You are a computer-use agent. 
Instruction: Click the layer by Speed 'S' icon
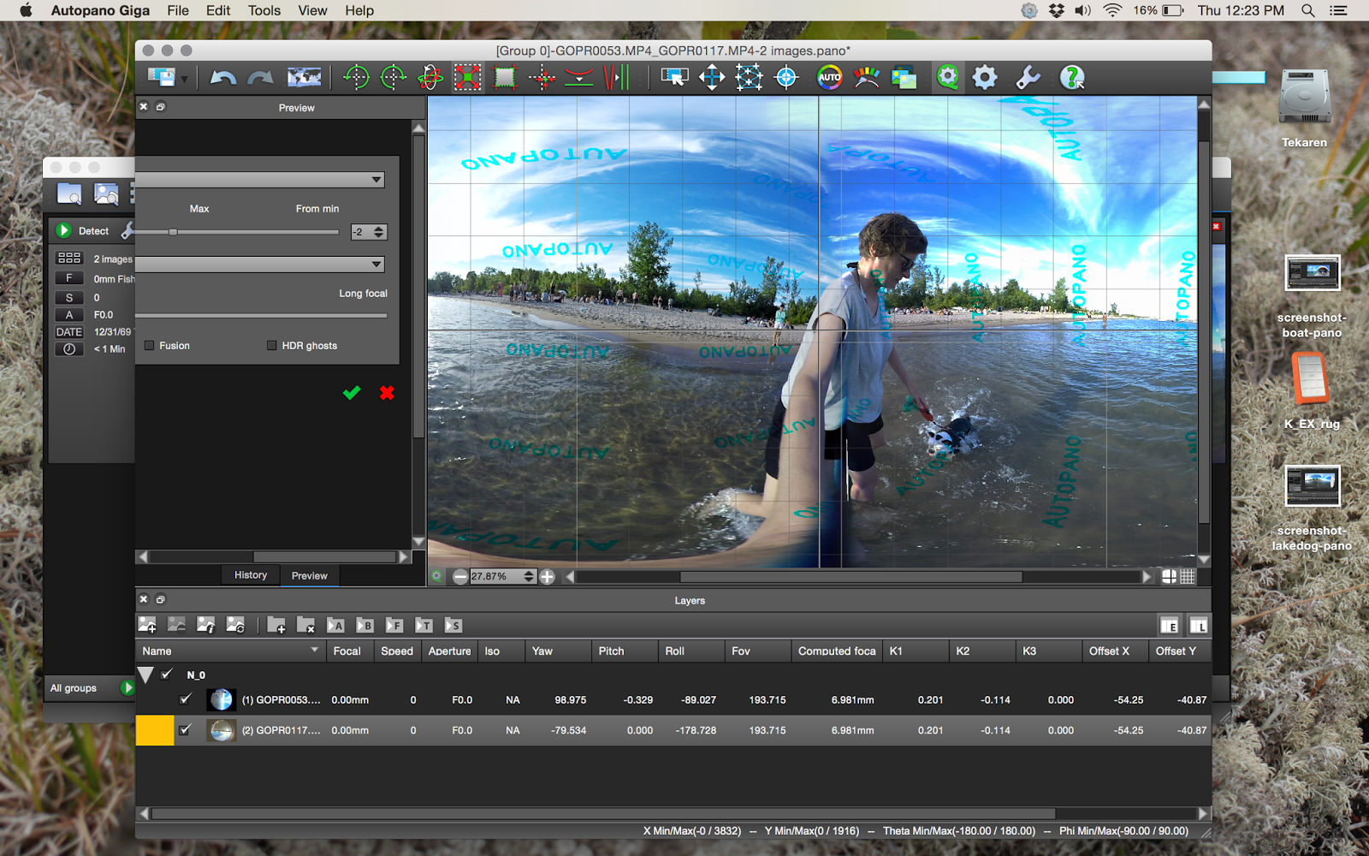coord(453,626)
